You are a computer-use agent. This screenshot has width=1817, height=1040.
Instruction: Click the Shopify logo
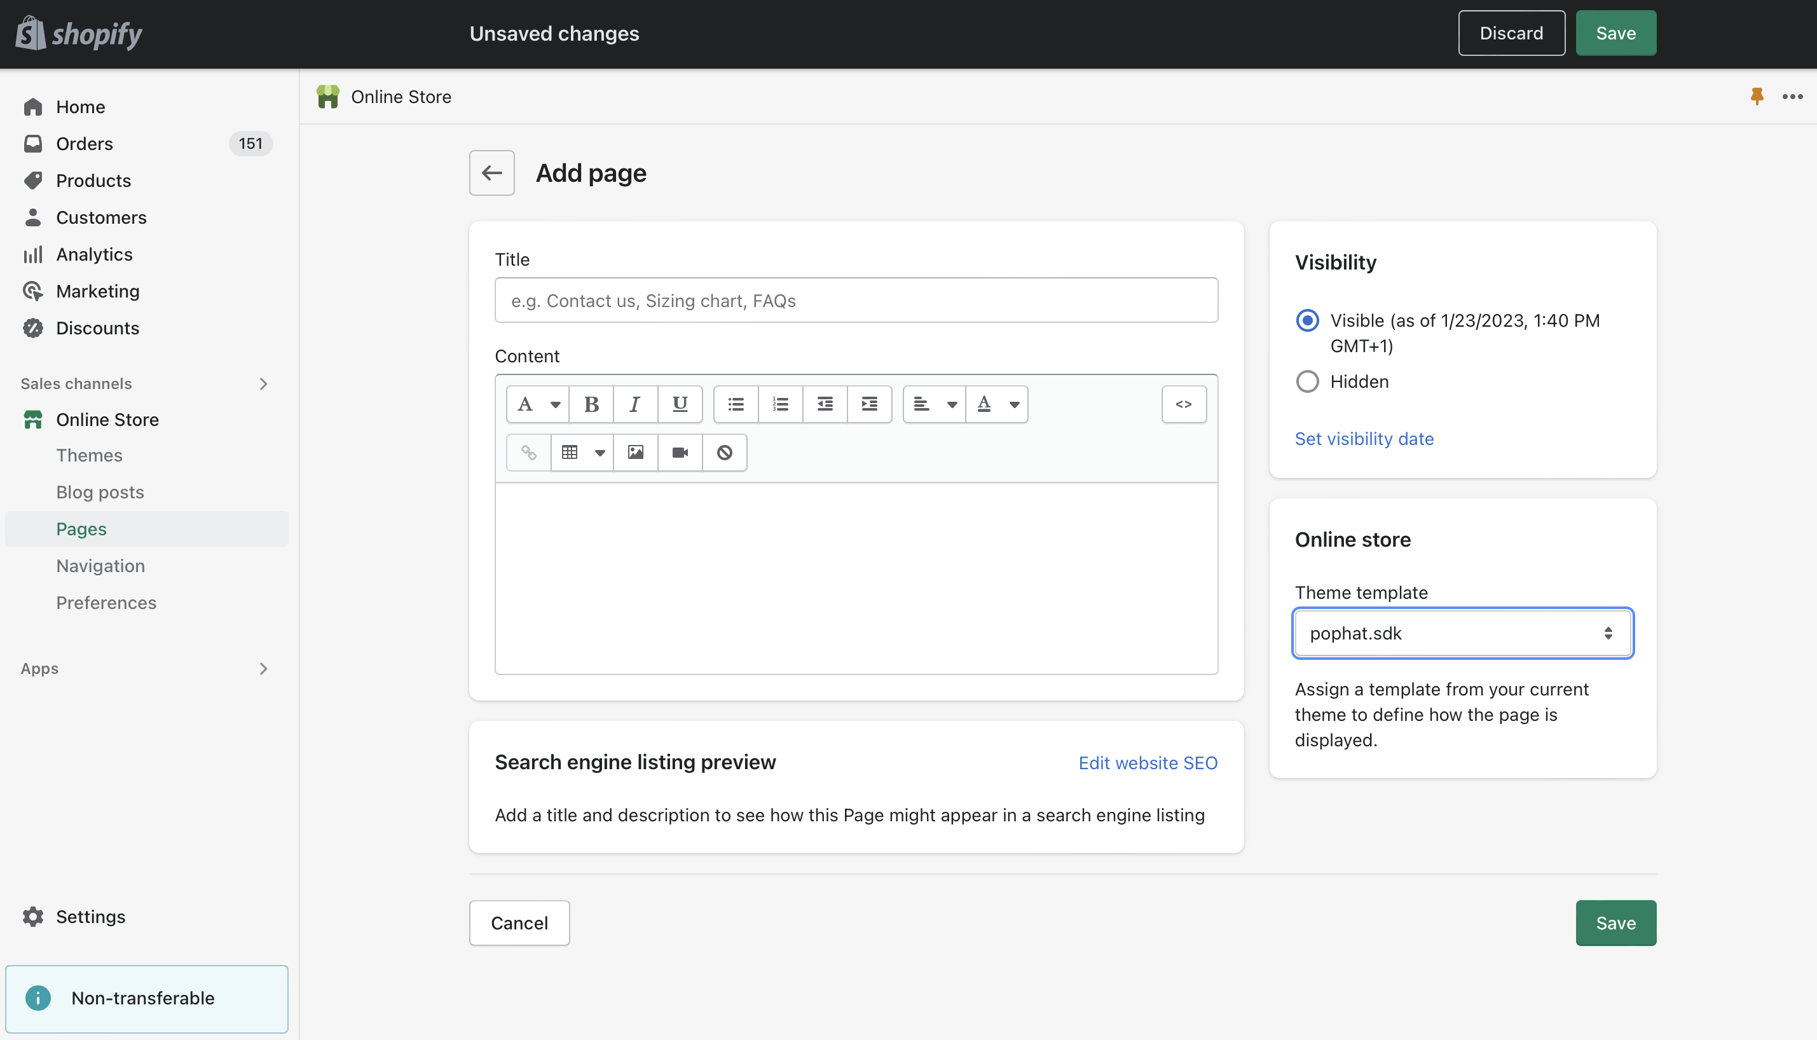click(x=79, y=34)
